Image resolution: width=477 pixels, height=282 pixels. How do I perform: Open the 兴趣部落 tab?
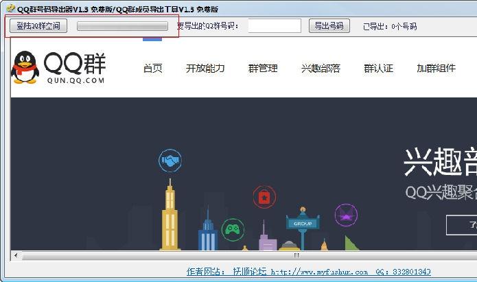321,68
